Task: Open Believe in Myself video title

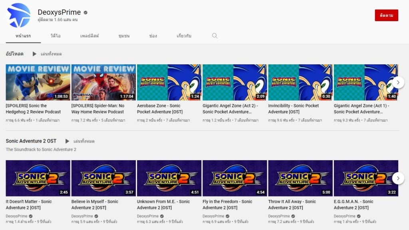Action: click(x=95, y=205)
